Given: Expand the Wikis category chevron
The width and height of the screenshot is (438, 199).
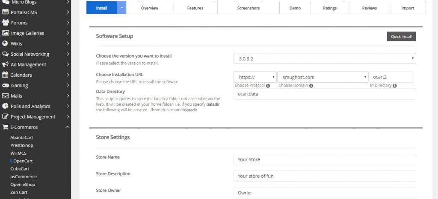Looking at the screenshot, I should click(x=68, y=43).
